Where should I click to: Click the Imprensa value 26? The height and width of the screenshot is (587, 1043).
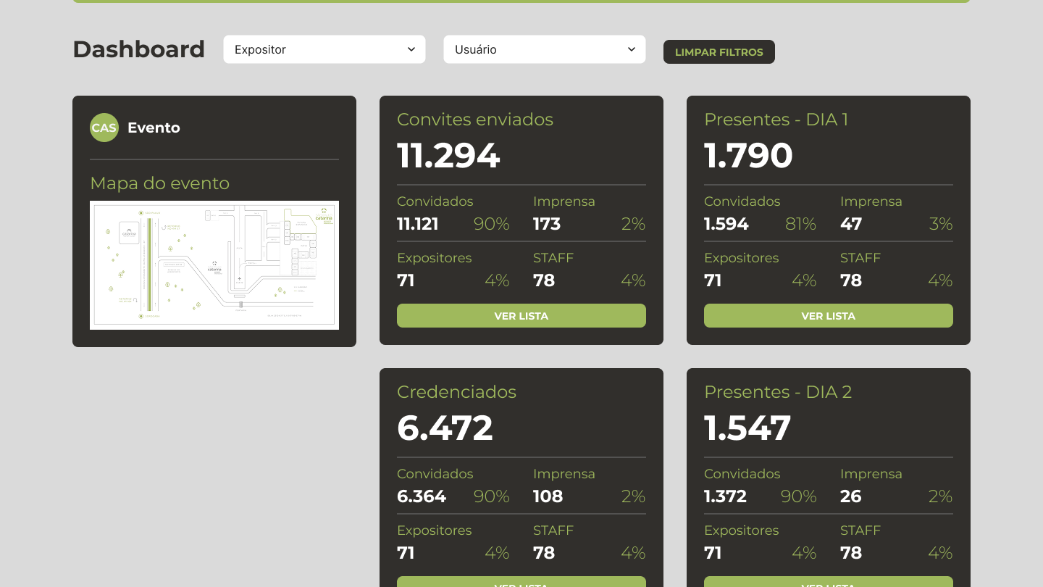point(851,496)
